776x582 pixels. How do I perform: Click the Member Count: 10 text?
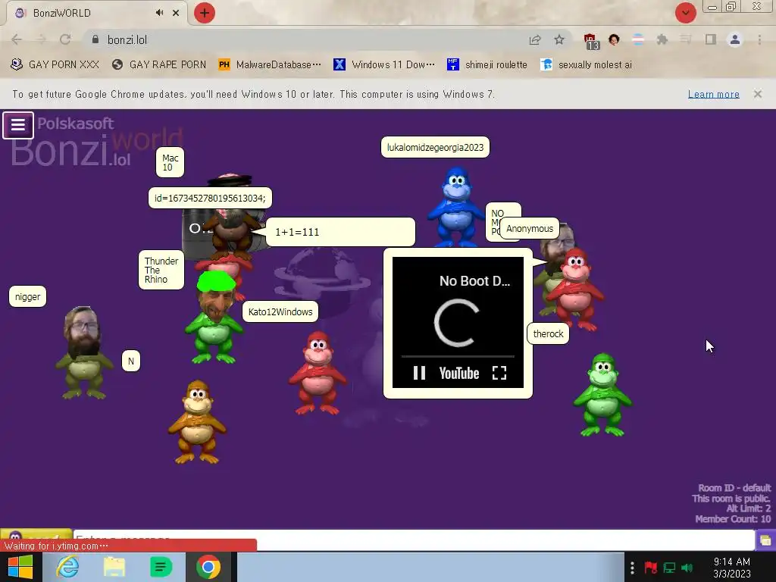click(x=733, y=519)
